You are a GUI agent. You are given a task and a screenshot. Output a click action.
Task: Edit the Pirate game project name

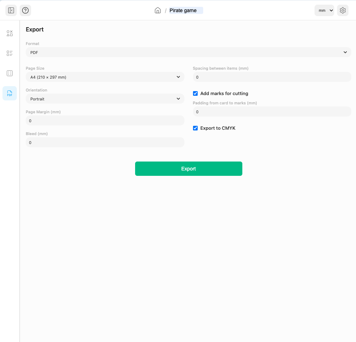click(x=186, y=10)
